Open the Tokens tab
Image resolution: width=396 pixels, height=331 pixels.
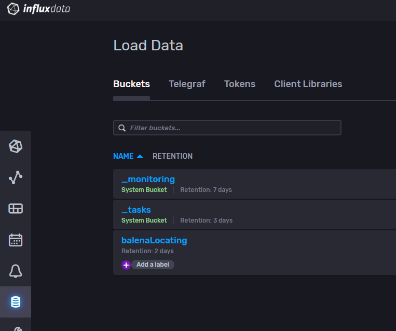click(240, 84)
